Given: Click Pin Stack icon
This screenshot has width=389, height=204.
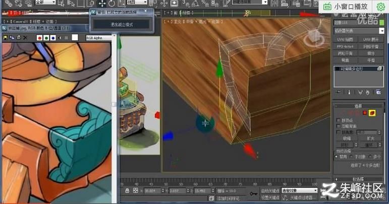Looking at the screenshot, I should pyautogui.click(x=339, y=92).
